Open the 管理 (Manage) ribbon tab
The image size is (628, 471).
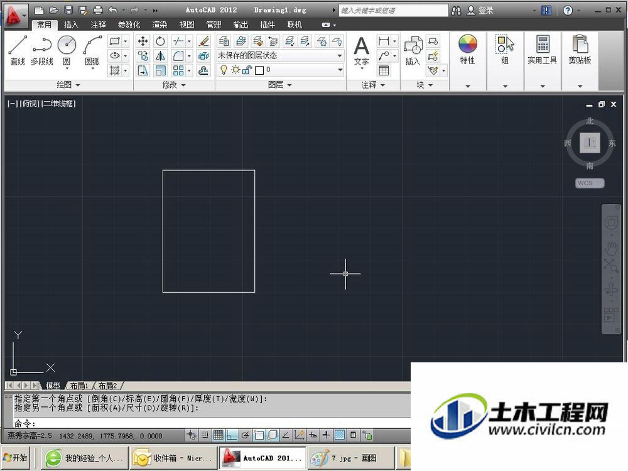214,25
